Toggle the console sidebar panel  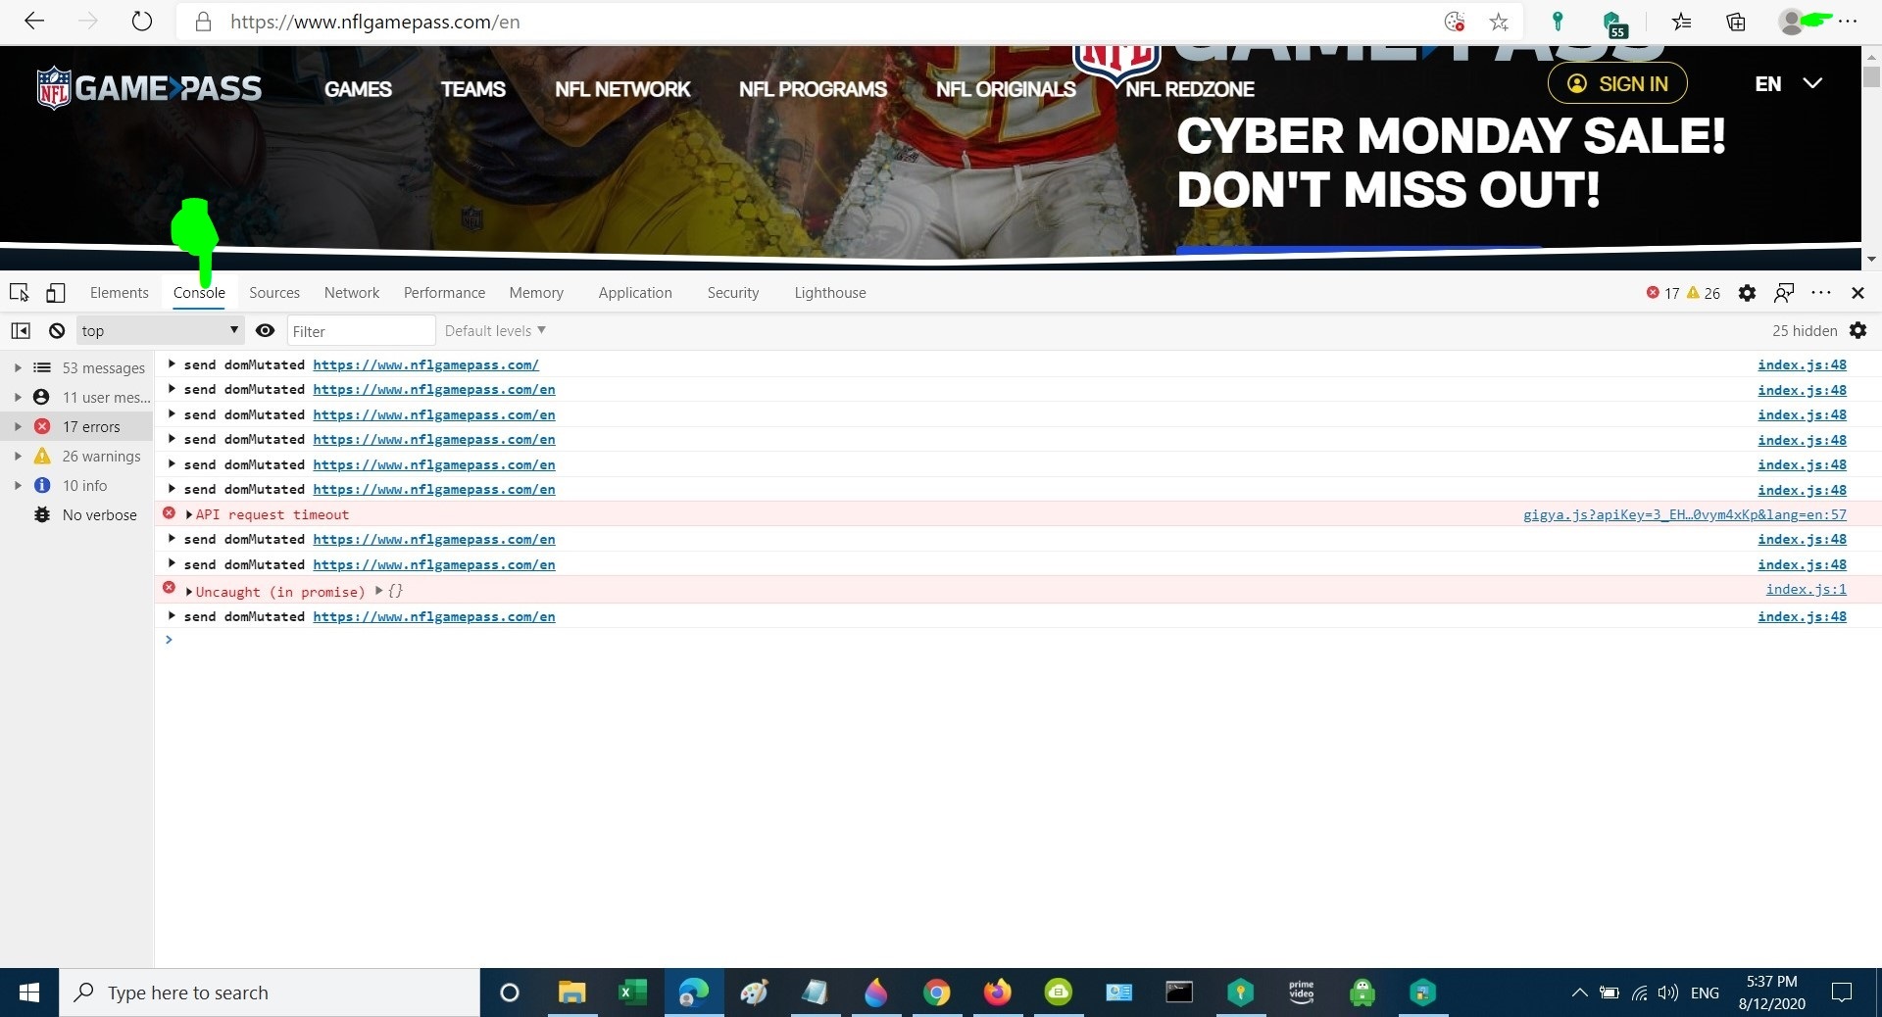[x=21, y=331]
